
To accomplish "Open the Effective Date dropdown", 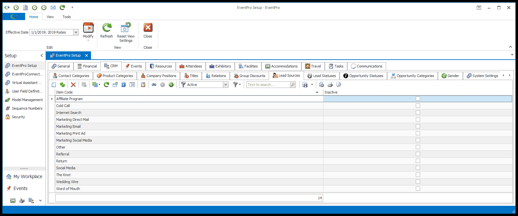I will [x=76, y=32].
